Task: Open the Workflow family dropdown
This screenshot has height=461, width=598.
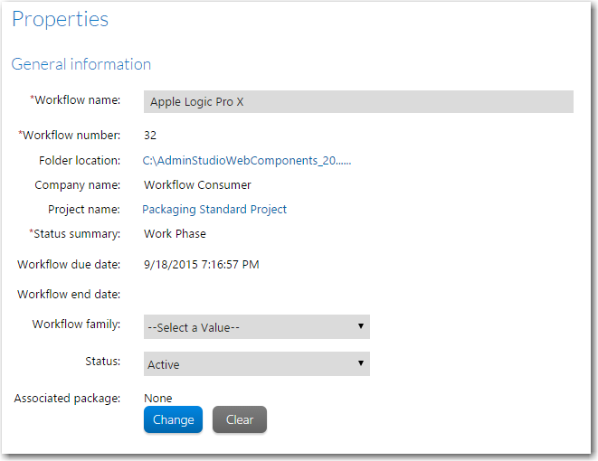Action: tap(257, 327)
